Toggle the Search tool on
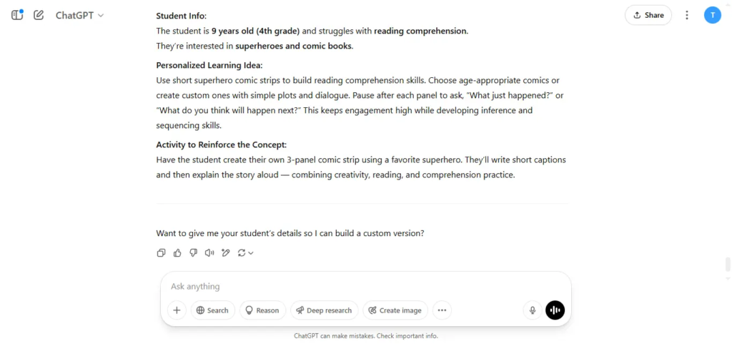 [x=212, y=310]
